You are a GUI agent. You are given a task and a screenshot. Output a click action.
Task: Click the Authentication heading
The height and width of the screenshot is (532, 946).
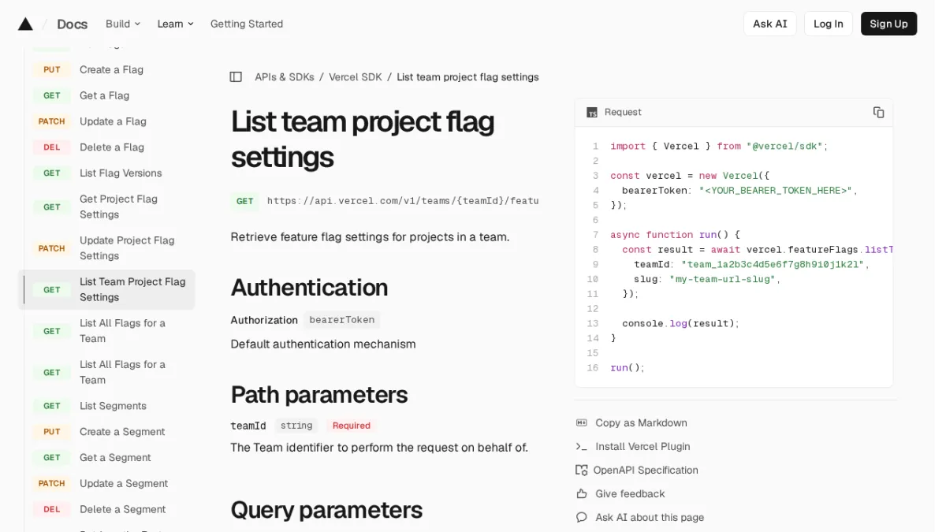tap(309, 287)
